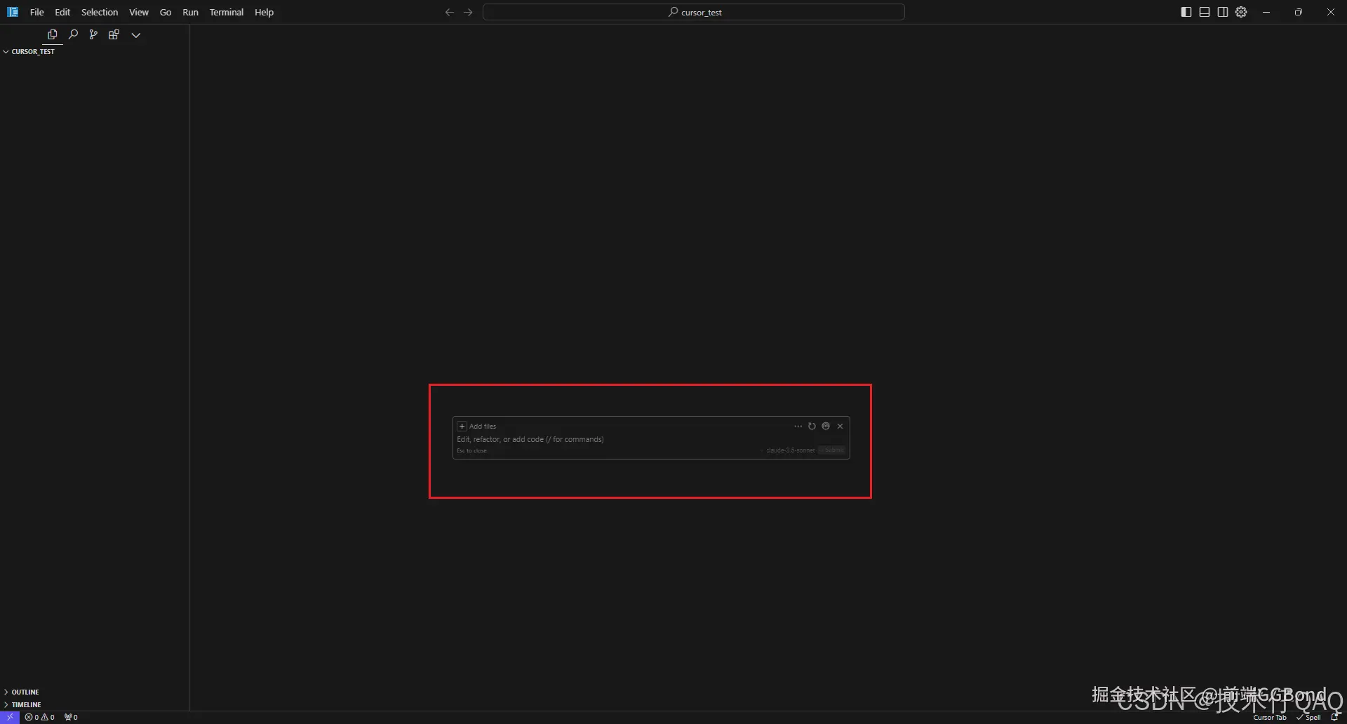Image resolution: width=1347 pixels, height=724 pixels.
Task: Go forward with the right arrow
Action: pyautogui.click(x=468, y=12)
